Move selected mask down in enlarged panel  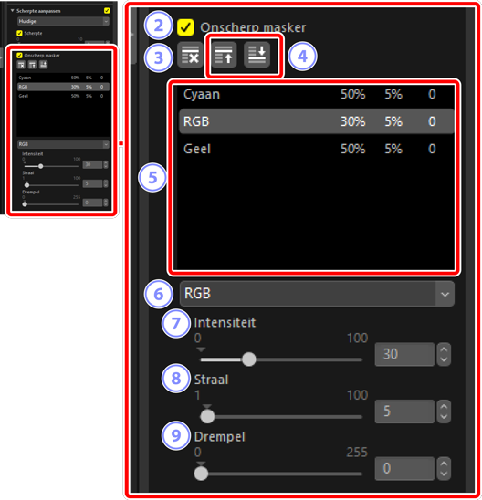257,55
